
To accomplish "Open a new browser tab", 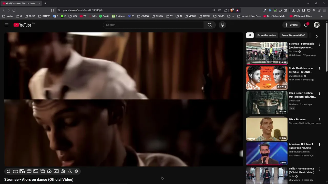I will pos(45,3).
